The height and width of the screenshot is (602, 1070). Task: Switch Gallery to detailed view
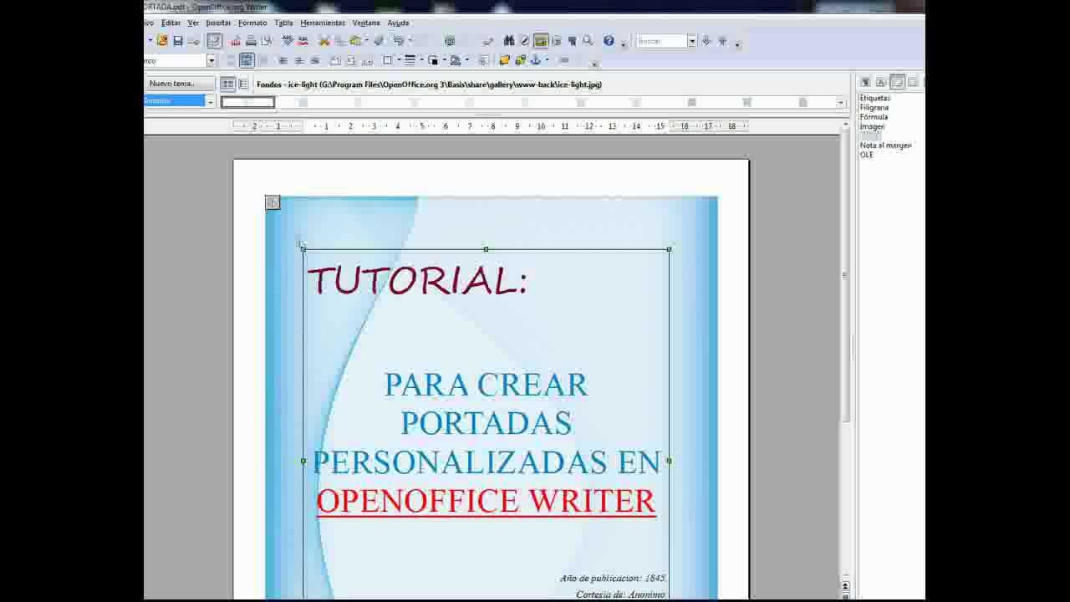[243, 84]
